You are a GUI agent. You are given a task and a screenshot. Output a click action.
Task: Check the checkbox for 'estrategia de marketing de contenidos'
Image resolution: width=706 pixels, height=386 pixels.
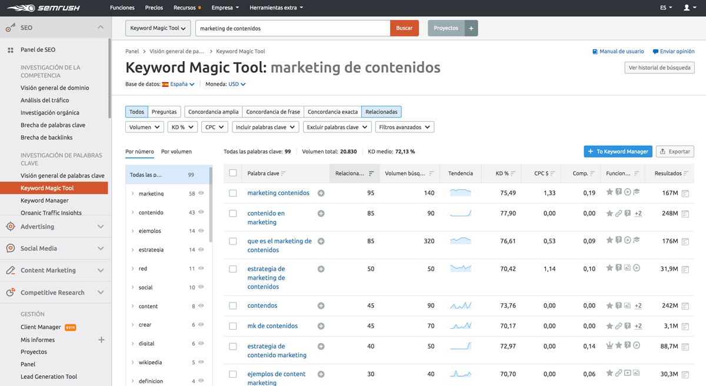[x=232, y=268]
